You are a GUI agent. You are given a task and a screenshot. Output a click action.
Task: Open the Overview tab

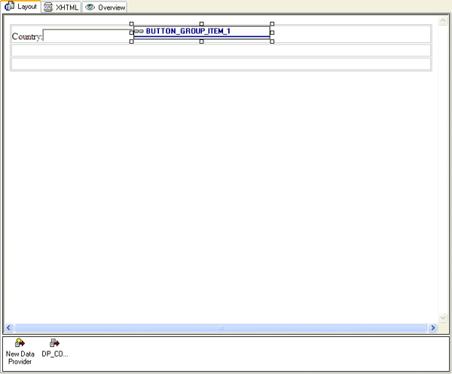tap(105, 8)
